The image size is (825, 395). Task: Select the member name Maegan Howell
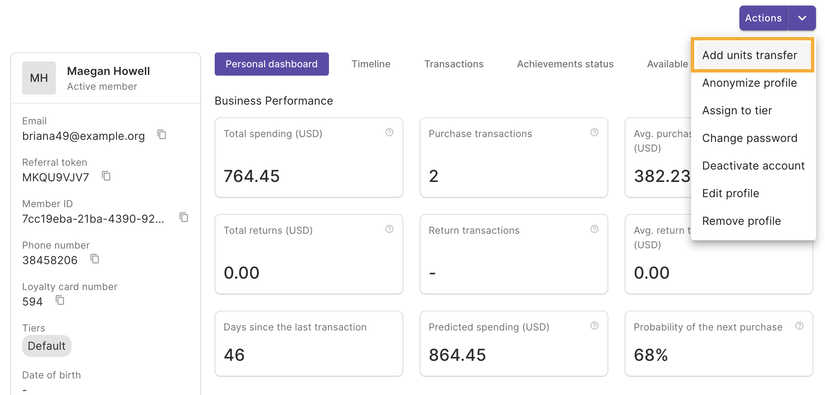(x=108, y=71)
